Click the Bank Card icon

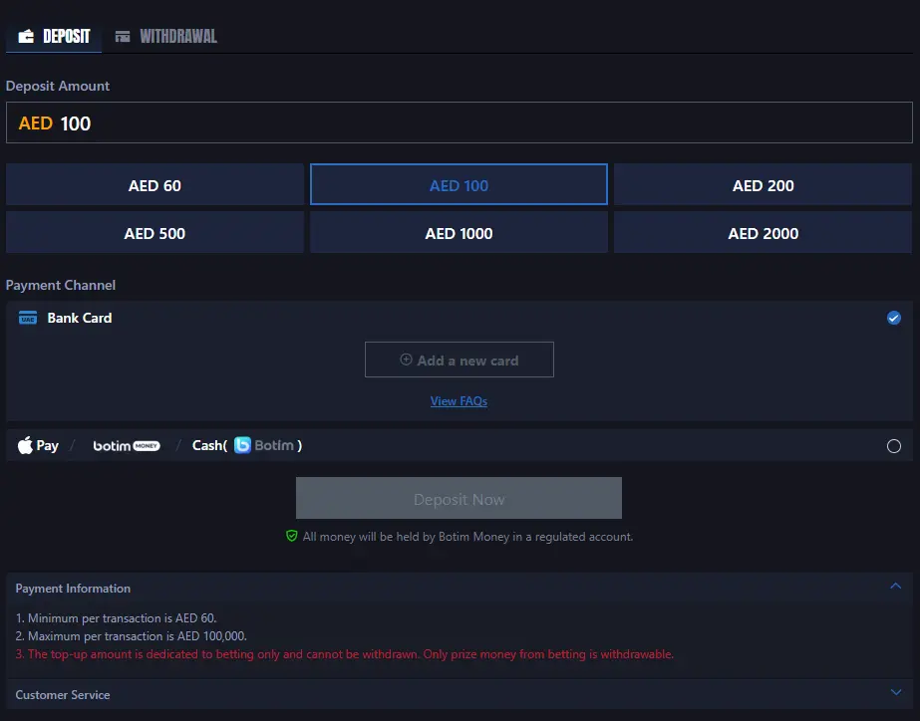point(28,318)
